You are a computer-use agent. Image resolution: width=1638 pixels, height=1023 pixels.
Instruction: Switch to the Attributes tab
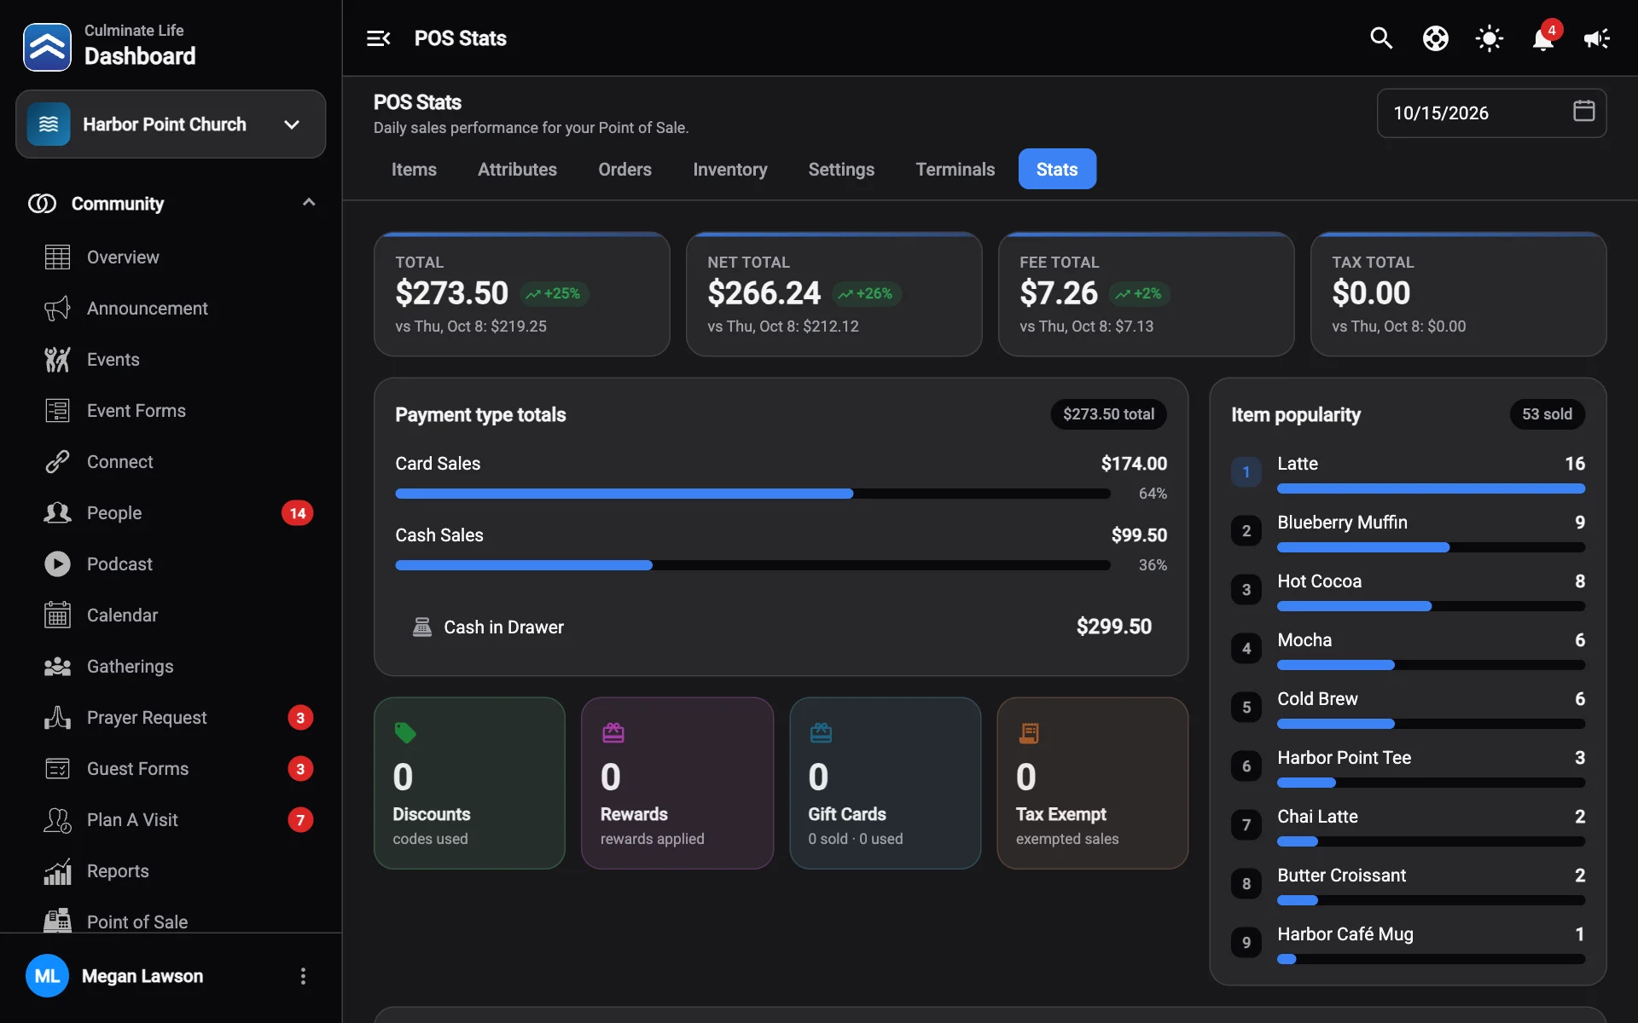coord(517,170)
